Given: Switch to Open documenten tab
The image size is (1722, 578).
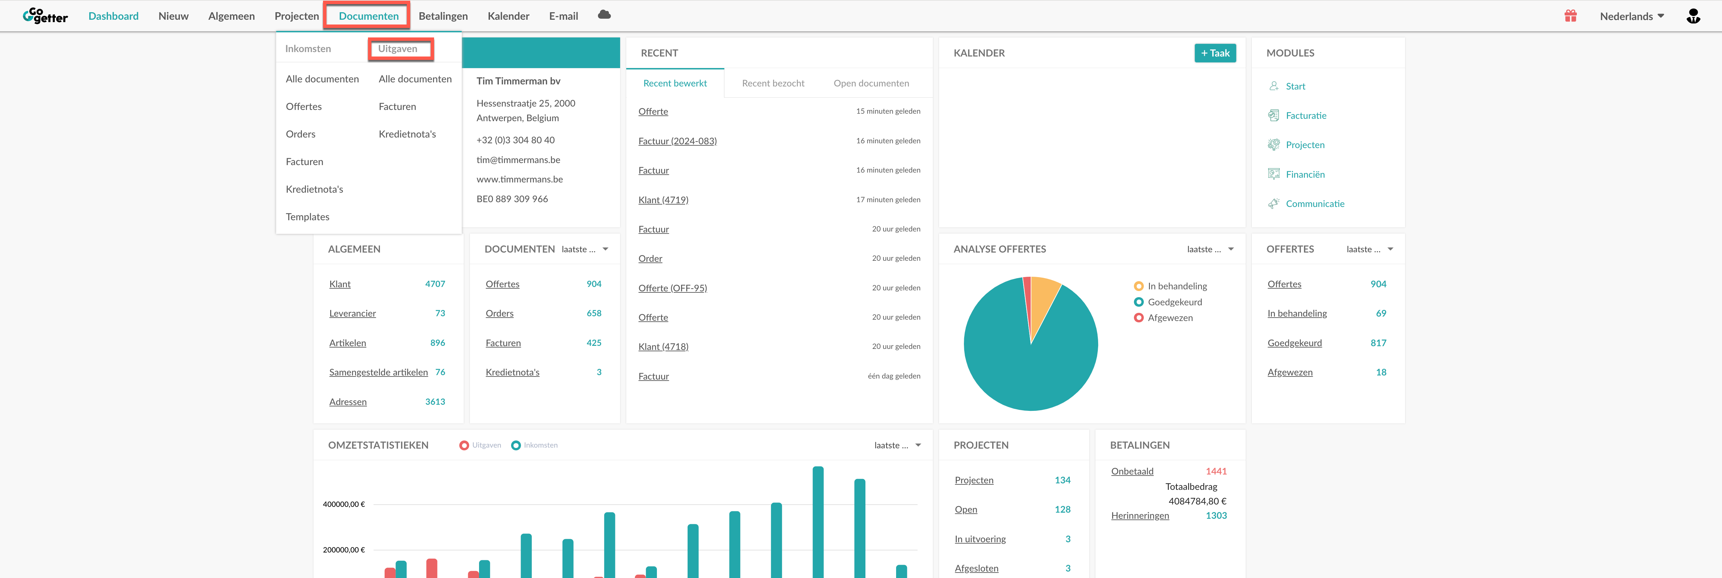Looking at the screenshot, I should 871,83.
